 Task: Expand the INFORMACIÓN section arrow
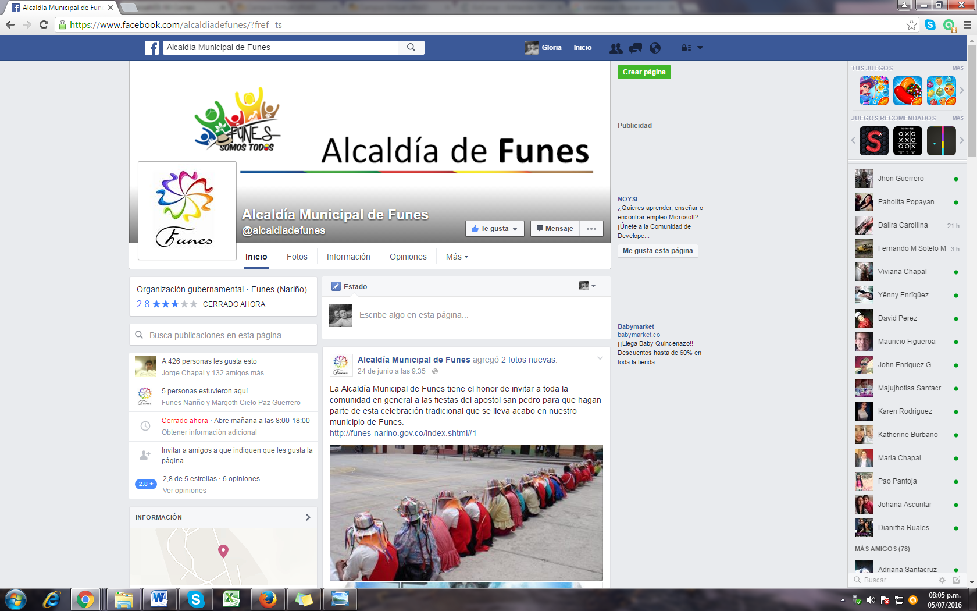point(308,517)
